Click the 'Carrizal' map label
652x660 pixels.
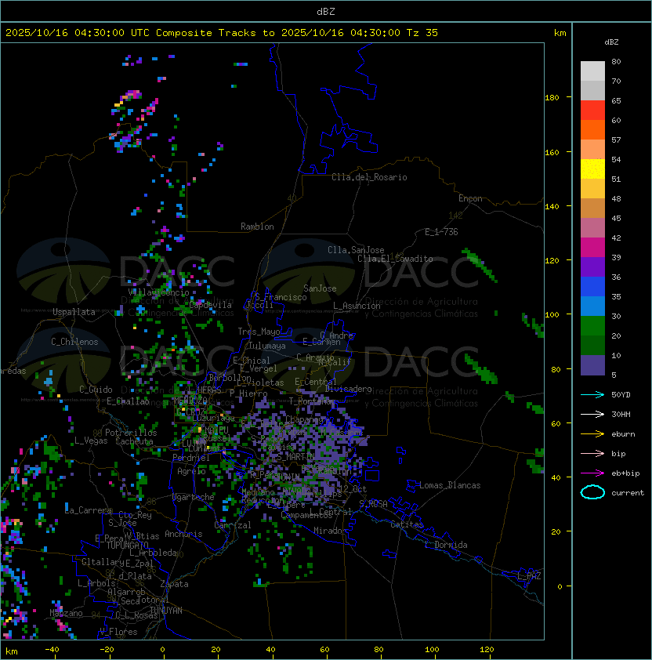pos(233,525)
